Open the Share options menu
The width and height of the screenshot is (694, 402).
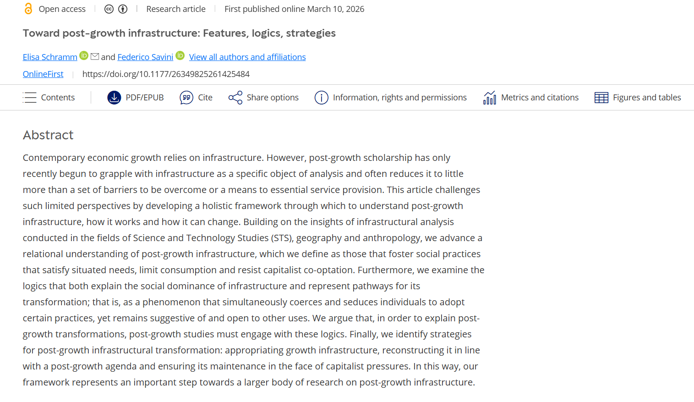point(263,97)
